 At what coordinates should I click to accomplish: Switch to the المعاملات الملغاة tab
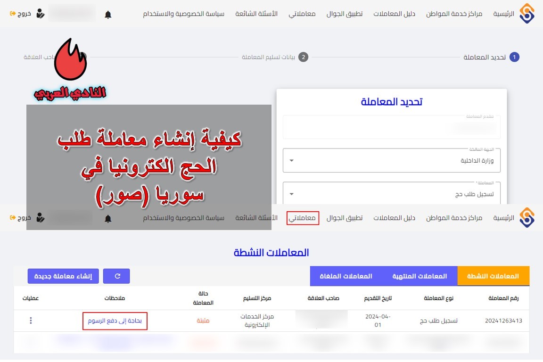tap(346, 276)
